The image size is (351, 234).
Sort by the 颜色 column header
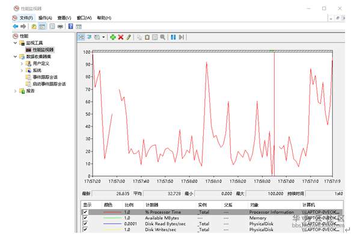point(108,205)
